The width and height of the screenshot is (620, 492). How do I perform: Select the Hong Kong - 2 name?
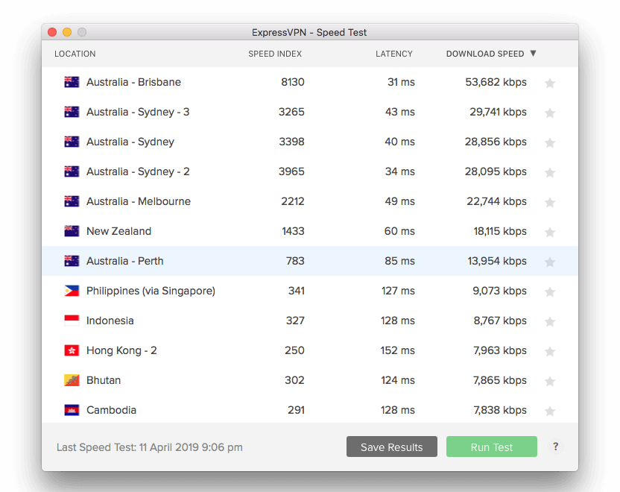[x=121, y=350]
